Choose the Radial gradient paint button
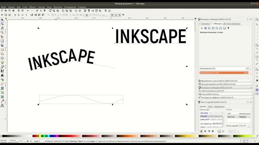This screenshot has width=259, height=145. 213,28
